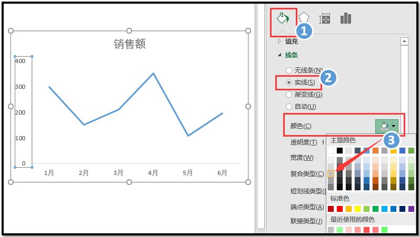The image size is (420, 237).
Task: Pick dark red in 标准色 row
Action: click(x=331, y=209)
